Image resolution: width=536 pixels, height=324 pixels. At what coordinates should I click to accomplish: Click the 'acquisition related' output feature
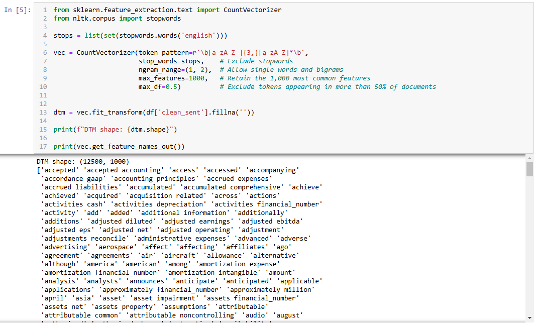tap(166, 196)
